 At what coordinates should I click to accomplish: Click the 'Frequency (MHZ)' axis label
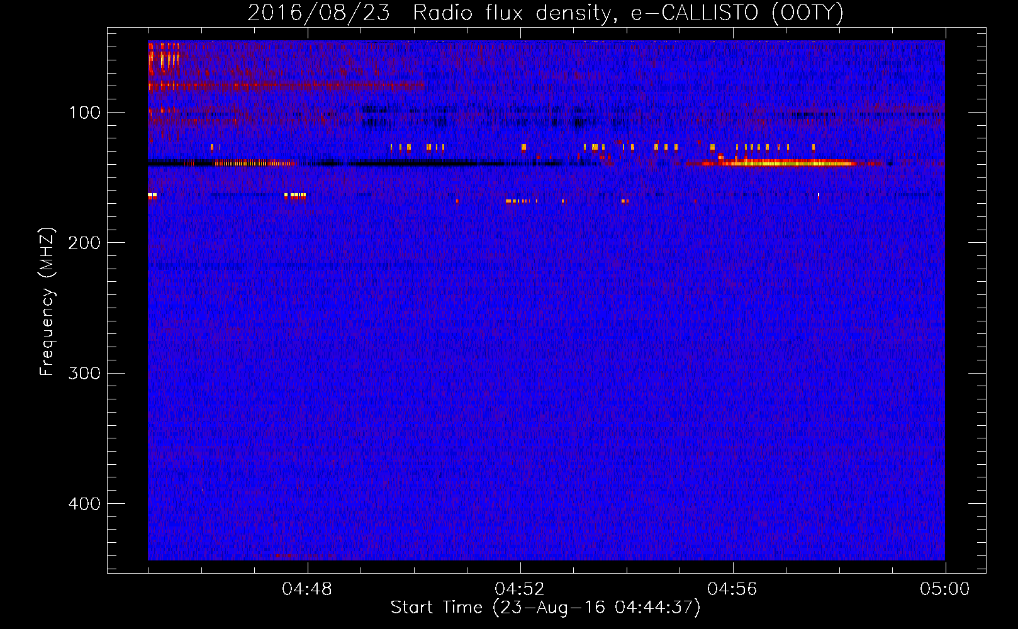point(47,301)
